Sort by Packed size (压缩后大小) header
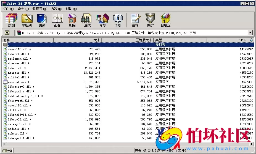Image resolution: width=256 pixels, height=154 pixels. (128, 40)
